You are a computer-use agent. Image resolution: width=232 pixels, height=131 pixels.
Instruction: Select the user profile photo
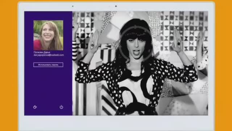(48, 35)
